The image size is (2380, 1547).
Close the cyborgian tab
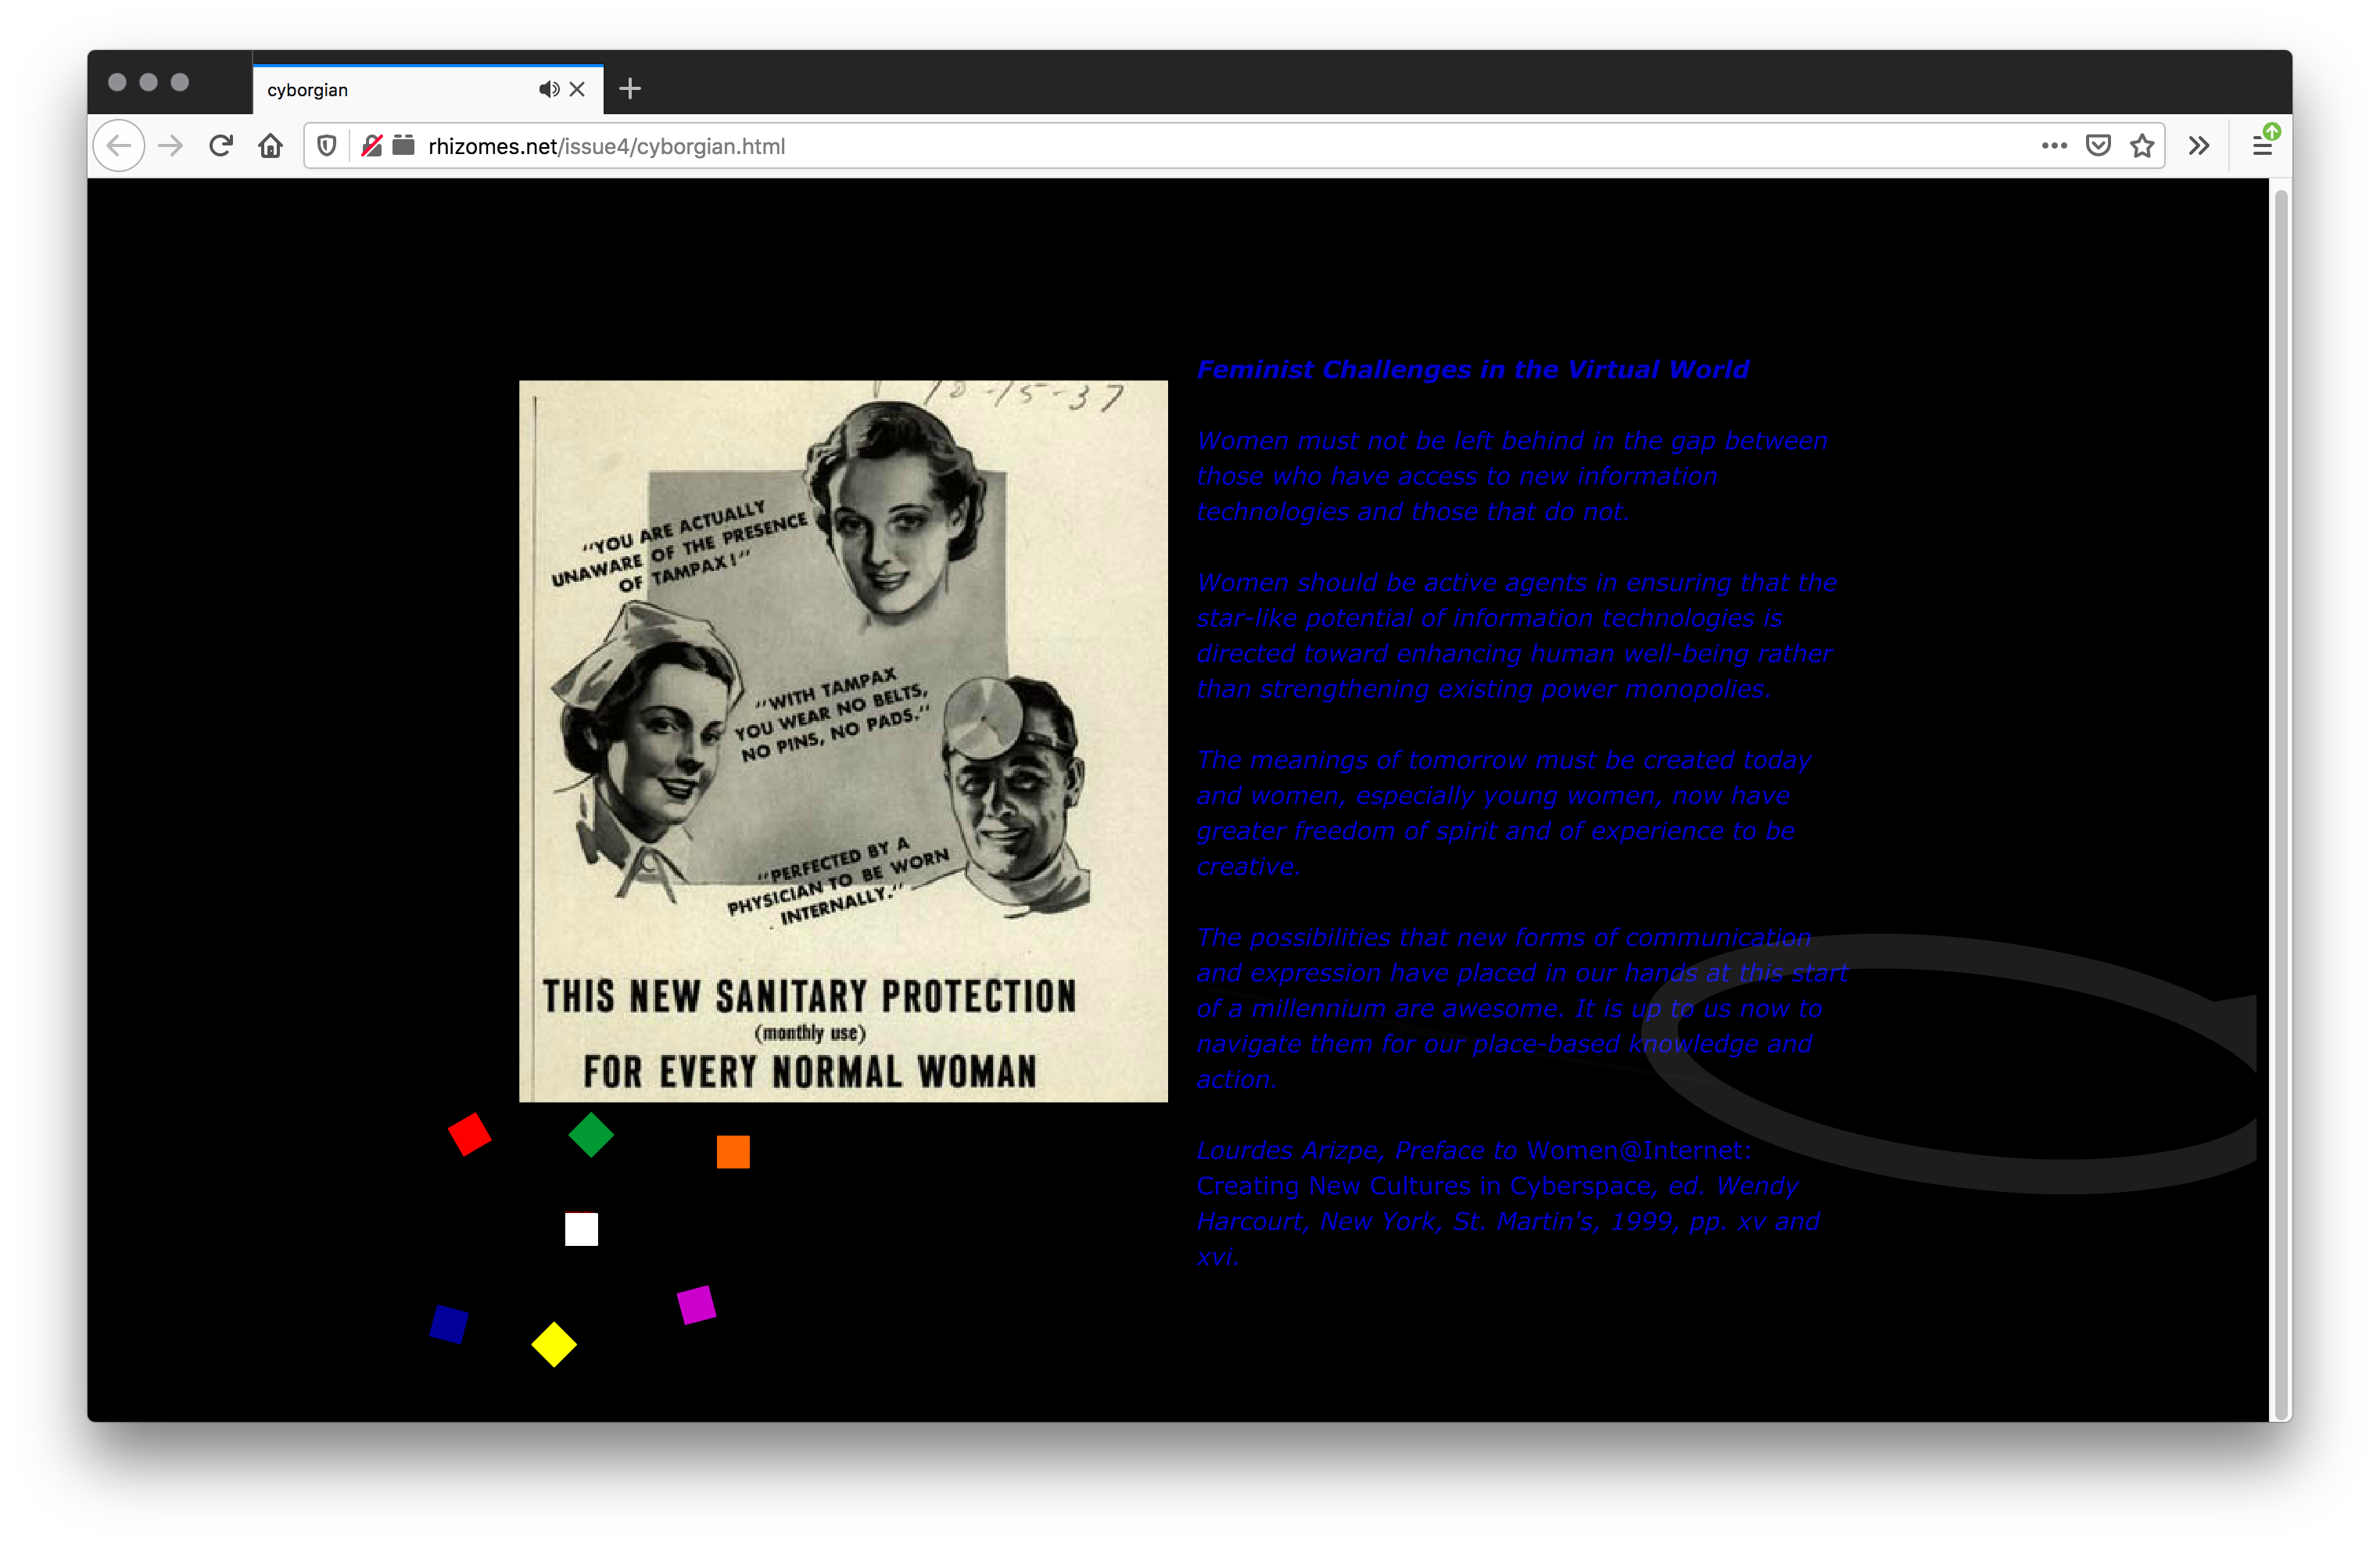pyautogui.click(x=577, y=89)
